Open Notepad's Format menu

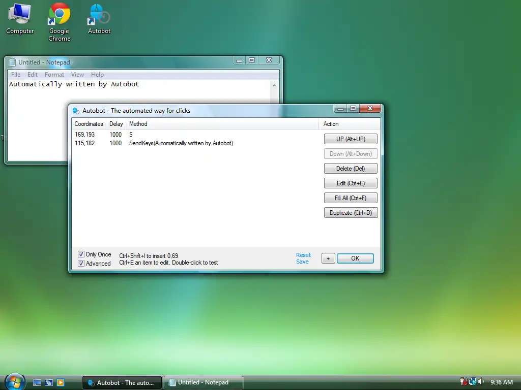[x=54, y=75]
